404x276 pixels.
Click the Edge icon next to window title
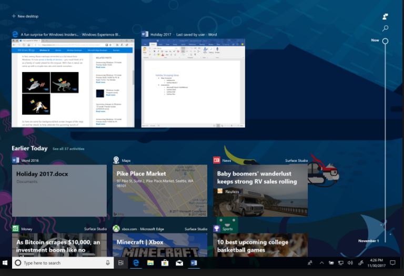tap(15, 34)
